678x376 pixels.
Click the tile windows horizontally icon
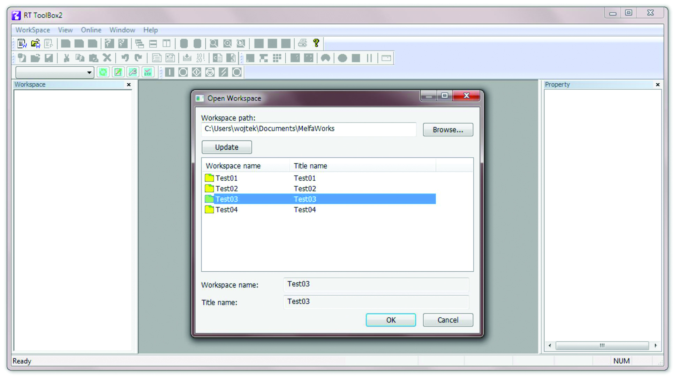coord(153,44)
